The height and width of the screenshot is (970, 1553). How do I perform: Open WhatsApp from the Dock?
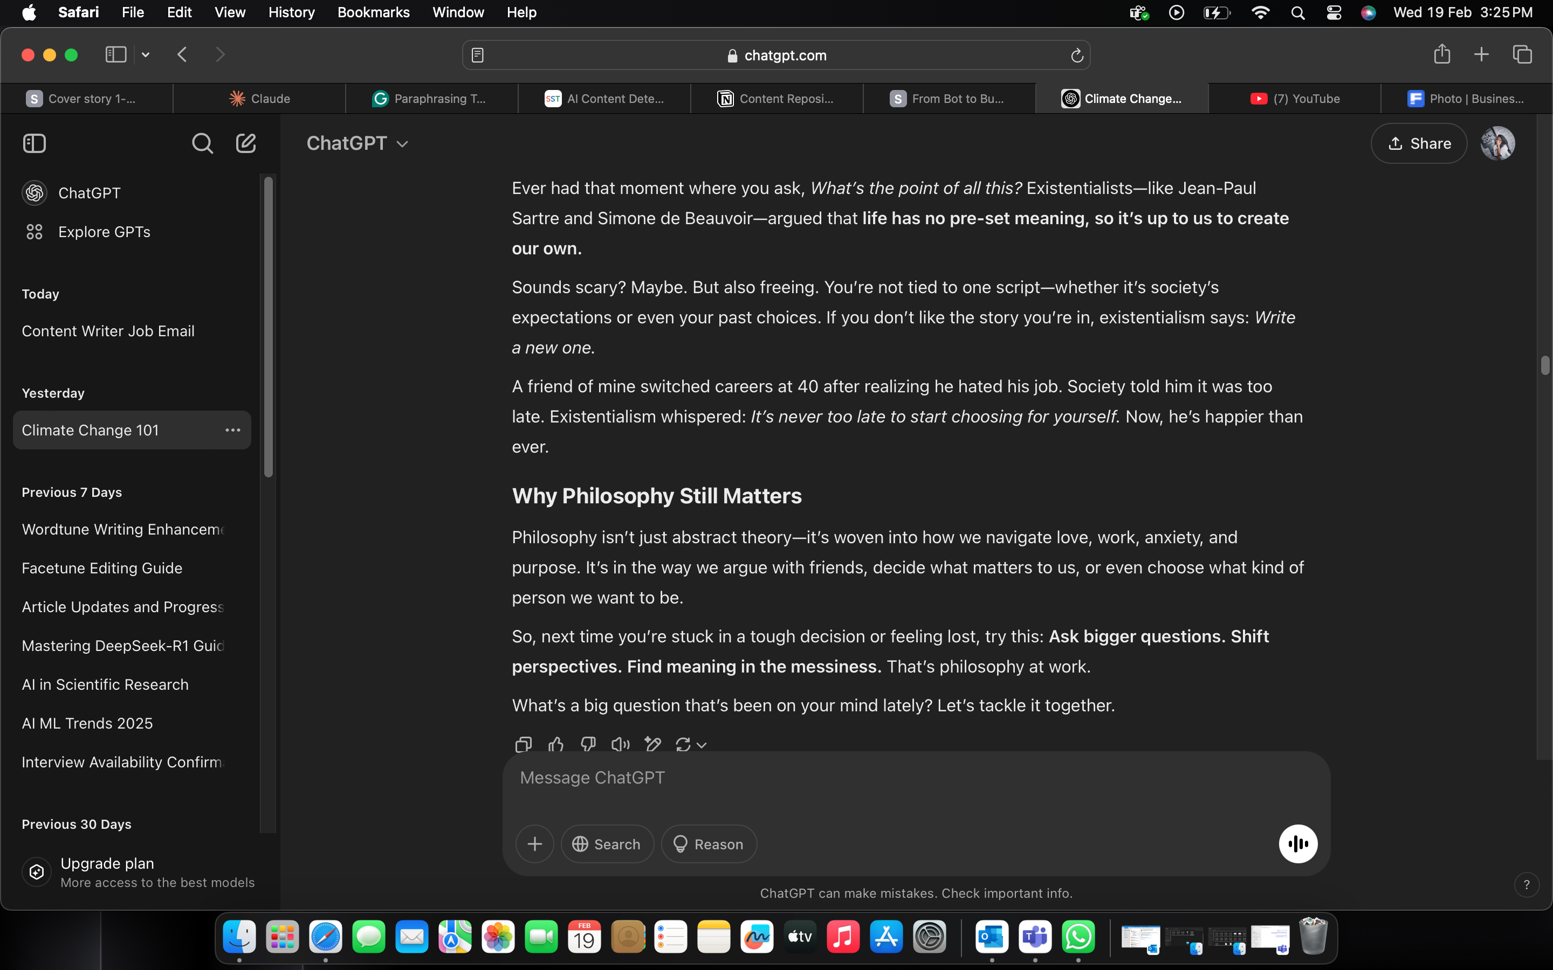tap(1078, 937)
